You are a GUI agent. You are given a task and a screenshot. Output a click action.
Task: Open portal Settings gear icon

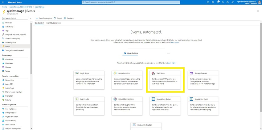pos(223,2)
